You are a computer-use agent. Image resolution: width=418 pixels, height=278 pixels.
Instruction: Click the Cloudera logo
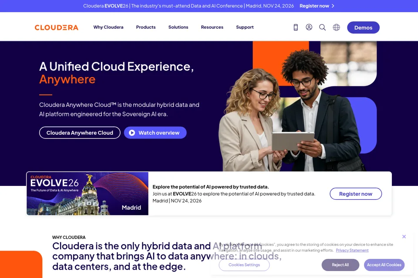57,27
